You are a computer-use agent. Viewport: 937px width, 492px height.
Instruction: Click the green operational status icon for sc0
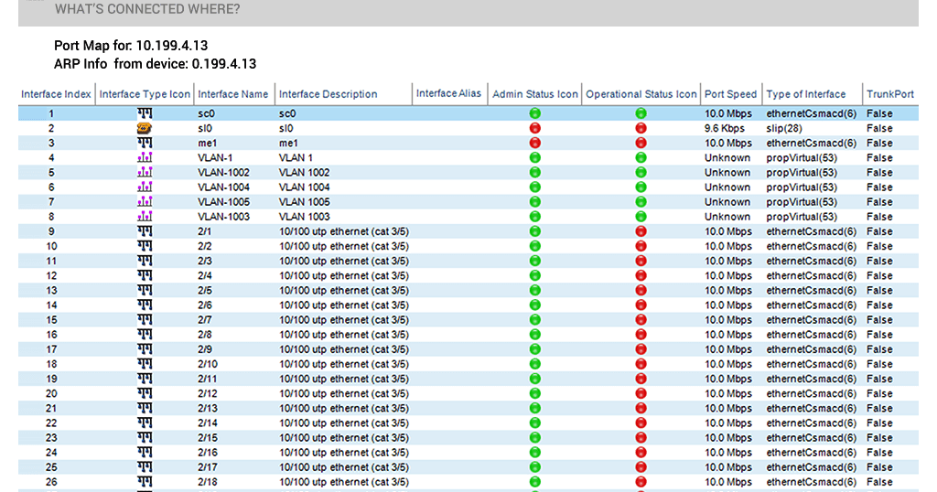[641, 113]
